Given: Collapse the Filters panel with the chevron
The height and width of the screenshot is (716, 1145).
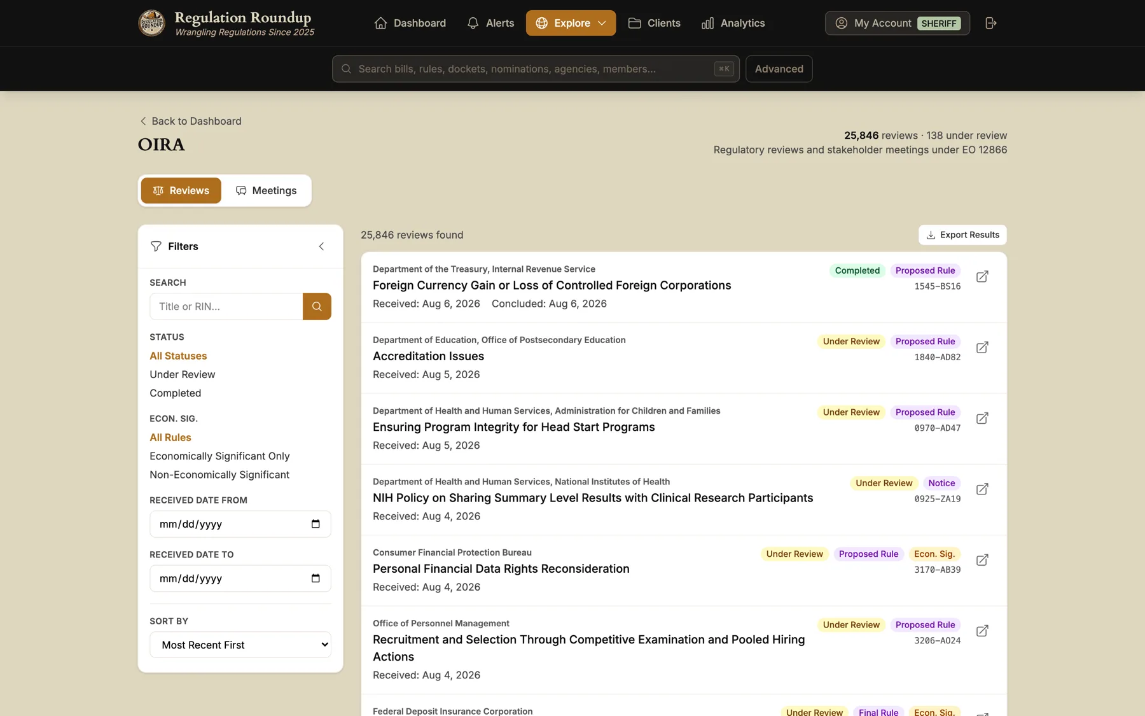Looking at the screenshot, I should click(x=321, y=246).
